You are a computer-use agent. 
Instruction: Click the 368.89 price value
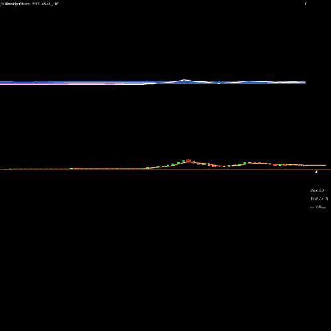tap(317, 191)
